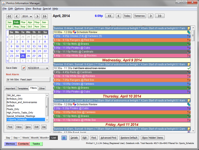199x150 pixels.
Task: Click the pin icon next to Save Date
Action: (24, 68)
